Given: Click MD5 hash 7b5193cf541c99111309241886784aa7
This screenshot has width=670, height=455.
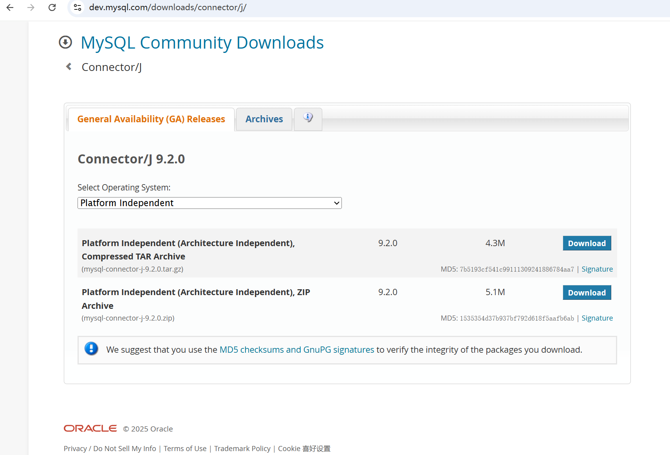Looking at the screenshot, I should pyautogui.click(x=517, y=269).
